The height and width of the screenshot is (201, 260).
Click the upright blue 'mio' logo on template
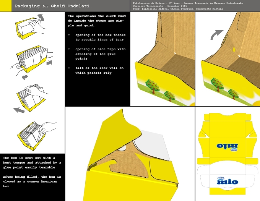[227, 181]
